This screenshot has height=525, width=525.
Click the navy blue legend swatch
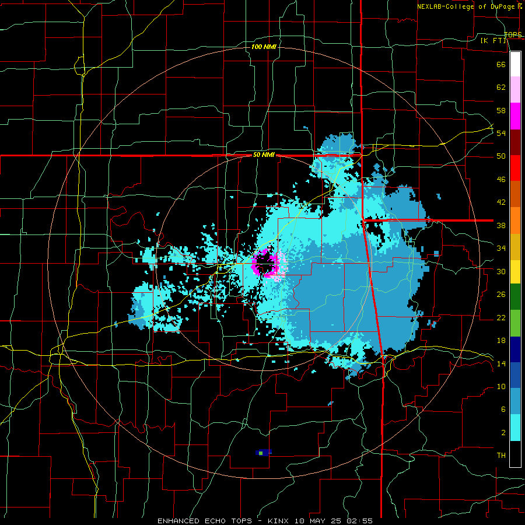click(515, 349)
